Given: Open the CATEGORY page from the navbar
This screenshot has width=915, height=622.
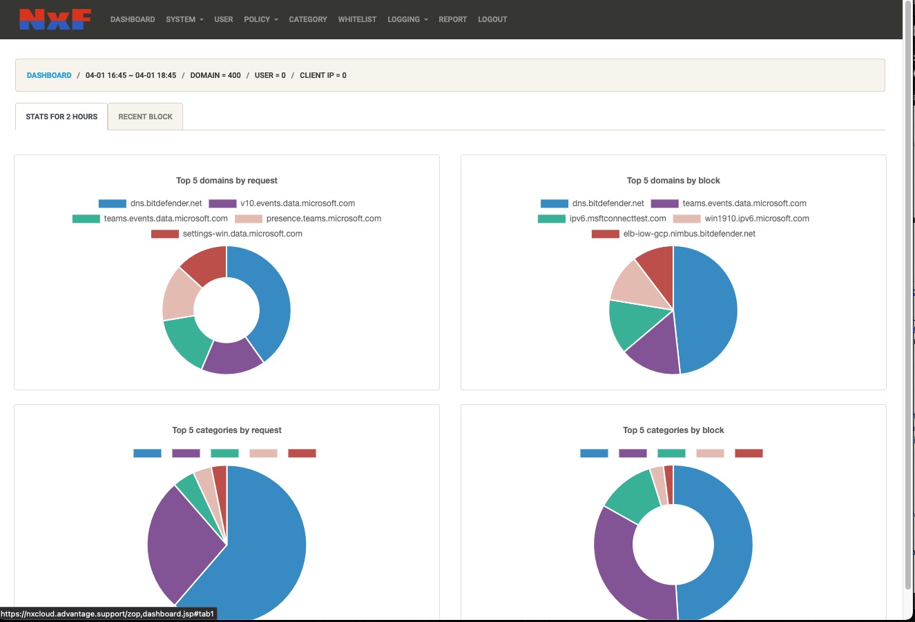Looking at the screenshot, I should [308, 19].
